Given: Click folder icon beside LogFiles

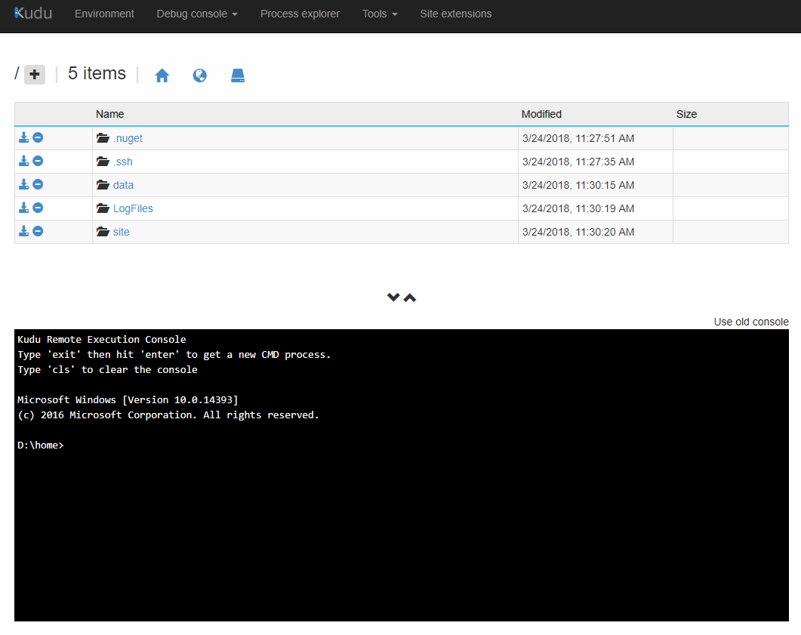Looking at the screenshot, I should click(x=103, y=208).
